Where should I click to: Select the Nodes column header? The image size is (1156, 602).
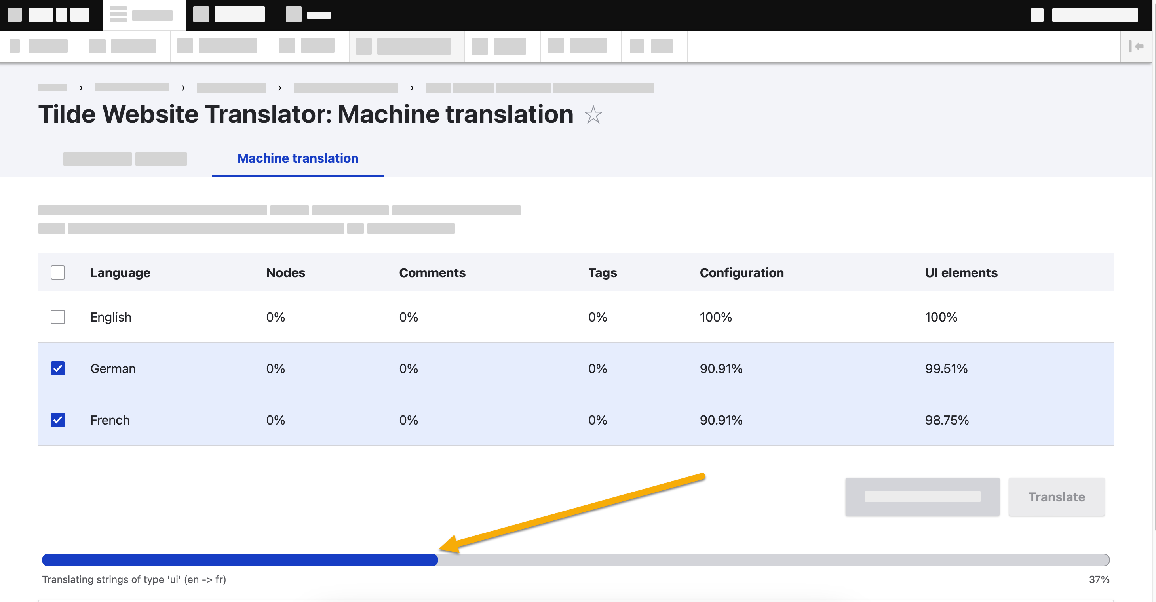[285, 272]
